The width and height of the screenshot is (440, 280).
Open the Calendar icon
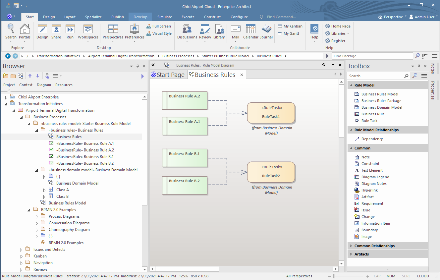click(251, 31)
